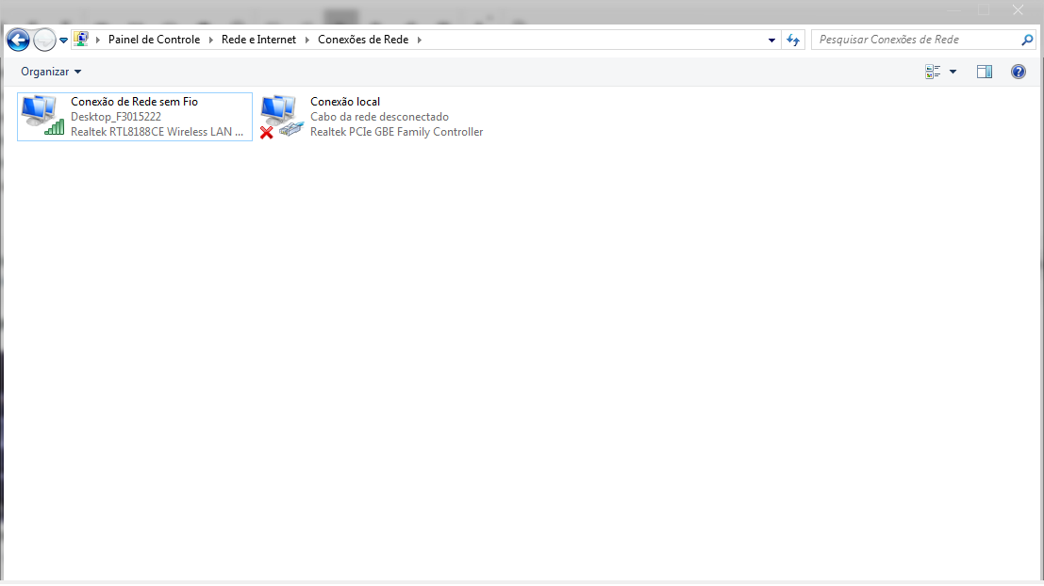Navigate to Painel de Controle breadcrumb

pos(154,40)
